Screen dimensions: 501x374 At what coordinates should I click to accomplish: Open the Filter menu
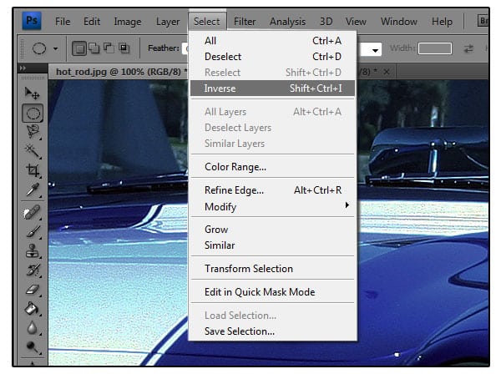point(245,22)
